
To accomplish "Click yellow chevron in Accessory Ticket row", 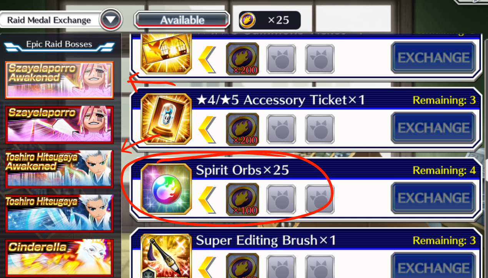I will click(207, 129).
